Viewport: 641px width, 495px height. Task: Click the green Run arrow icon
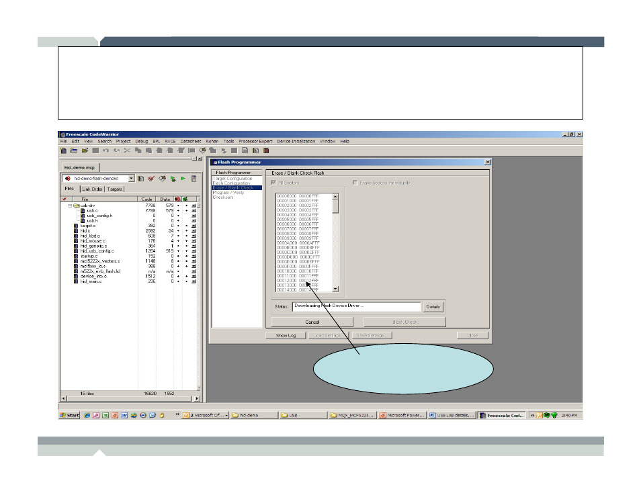tap(183, 179)
